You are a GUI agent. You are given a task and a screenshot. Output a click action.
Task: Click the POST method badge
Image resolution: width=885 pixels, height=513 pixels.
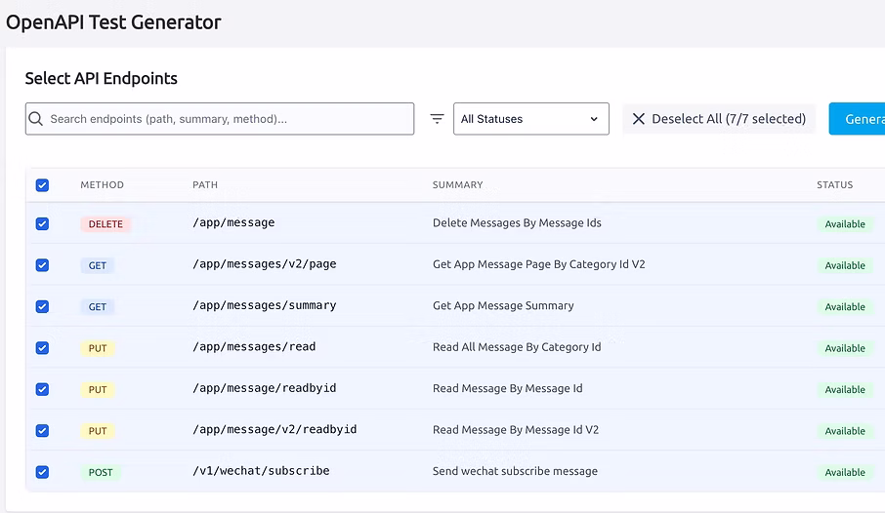101,472
